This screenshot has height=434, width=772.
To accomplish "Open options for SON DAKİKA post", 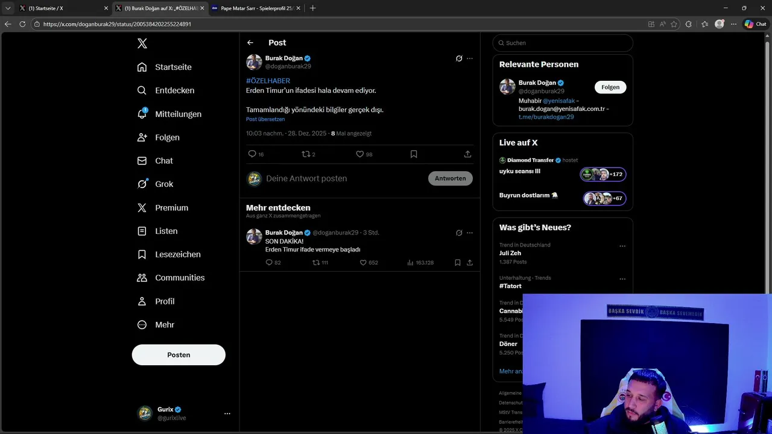I will (x=470, y=233).
